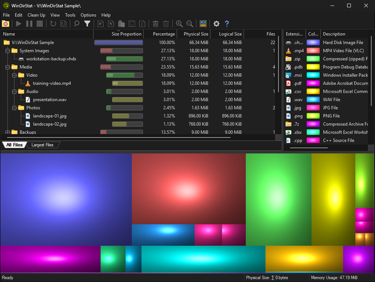Select the .7z Compressed Archive row

click(x=326, y=124)
